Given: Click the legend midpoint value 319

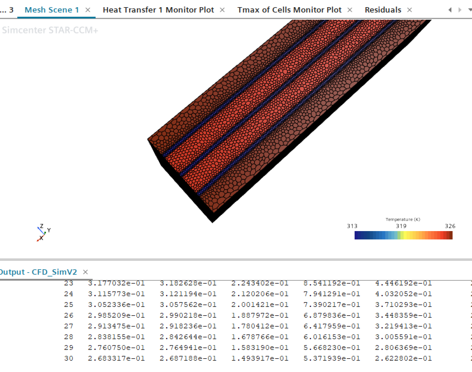Looking at the screenshot, I should 401,226.
